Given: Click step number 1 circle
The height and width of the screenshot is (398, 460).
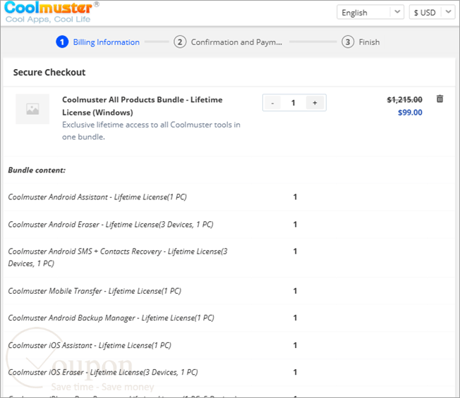Looking at the screenshot, I should tap(62, 42).
